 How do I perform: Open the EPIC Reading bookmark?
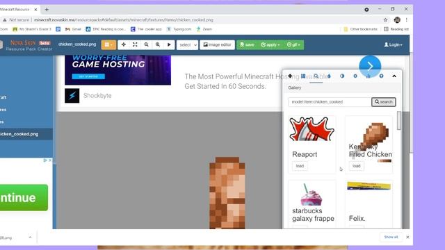click(106, 29)
